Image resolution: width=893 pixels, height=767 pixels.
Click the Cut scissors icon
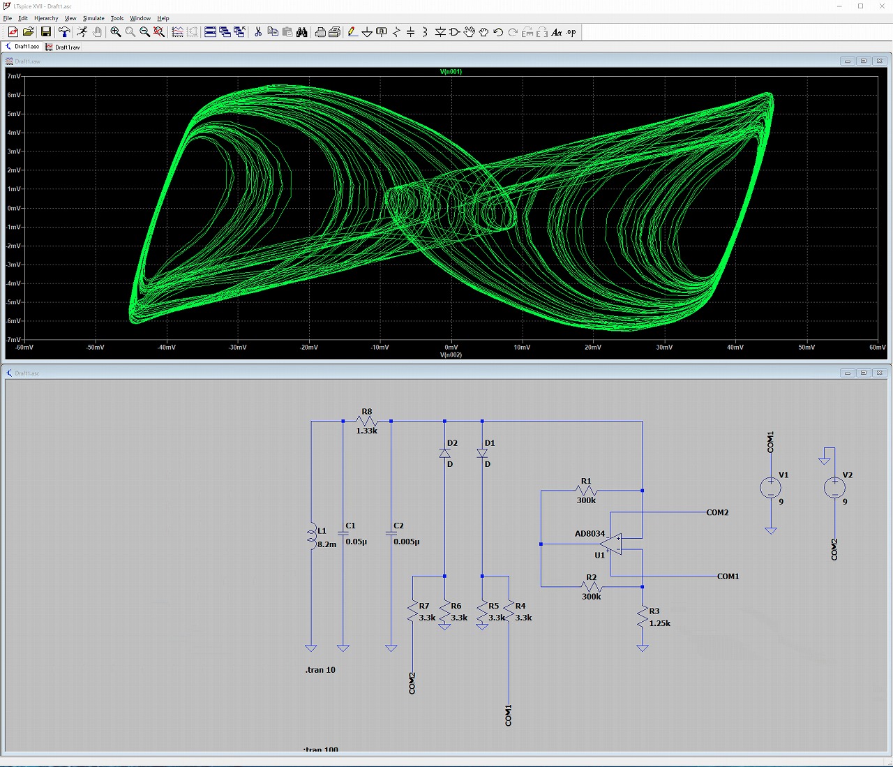coord(258,32)
